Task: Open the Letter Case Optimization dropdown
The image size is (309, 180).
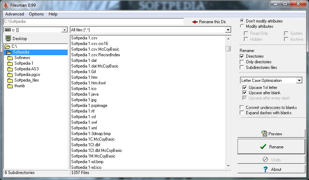Action: 299,81
